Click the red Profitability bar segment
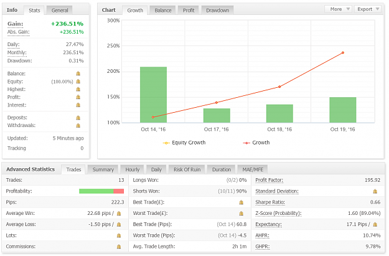This screenshot has width=389, height=256. point(119,191)
